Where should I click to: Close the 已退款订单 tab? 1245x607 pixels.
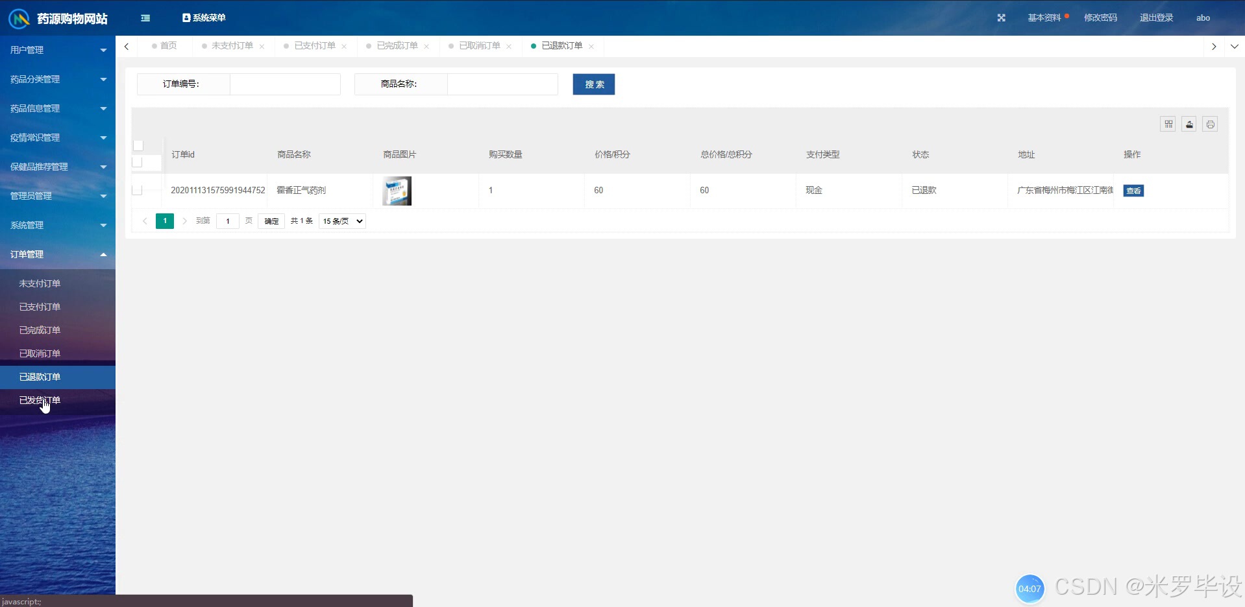point(591,46)
